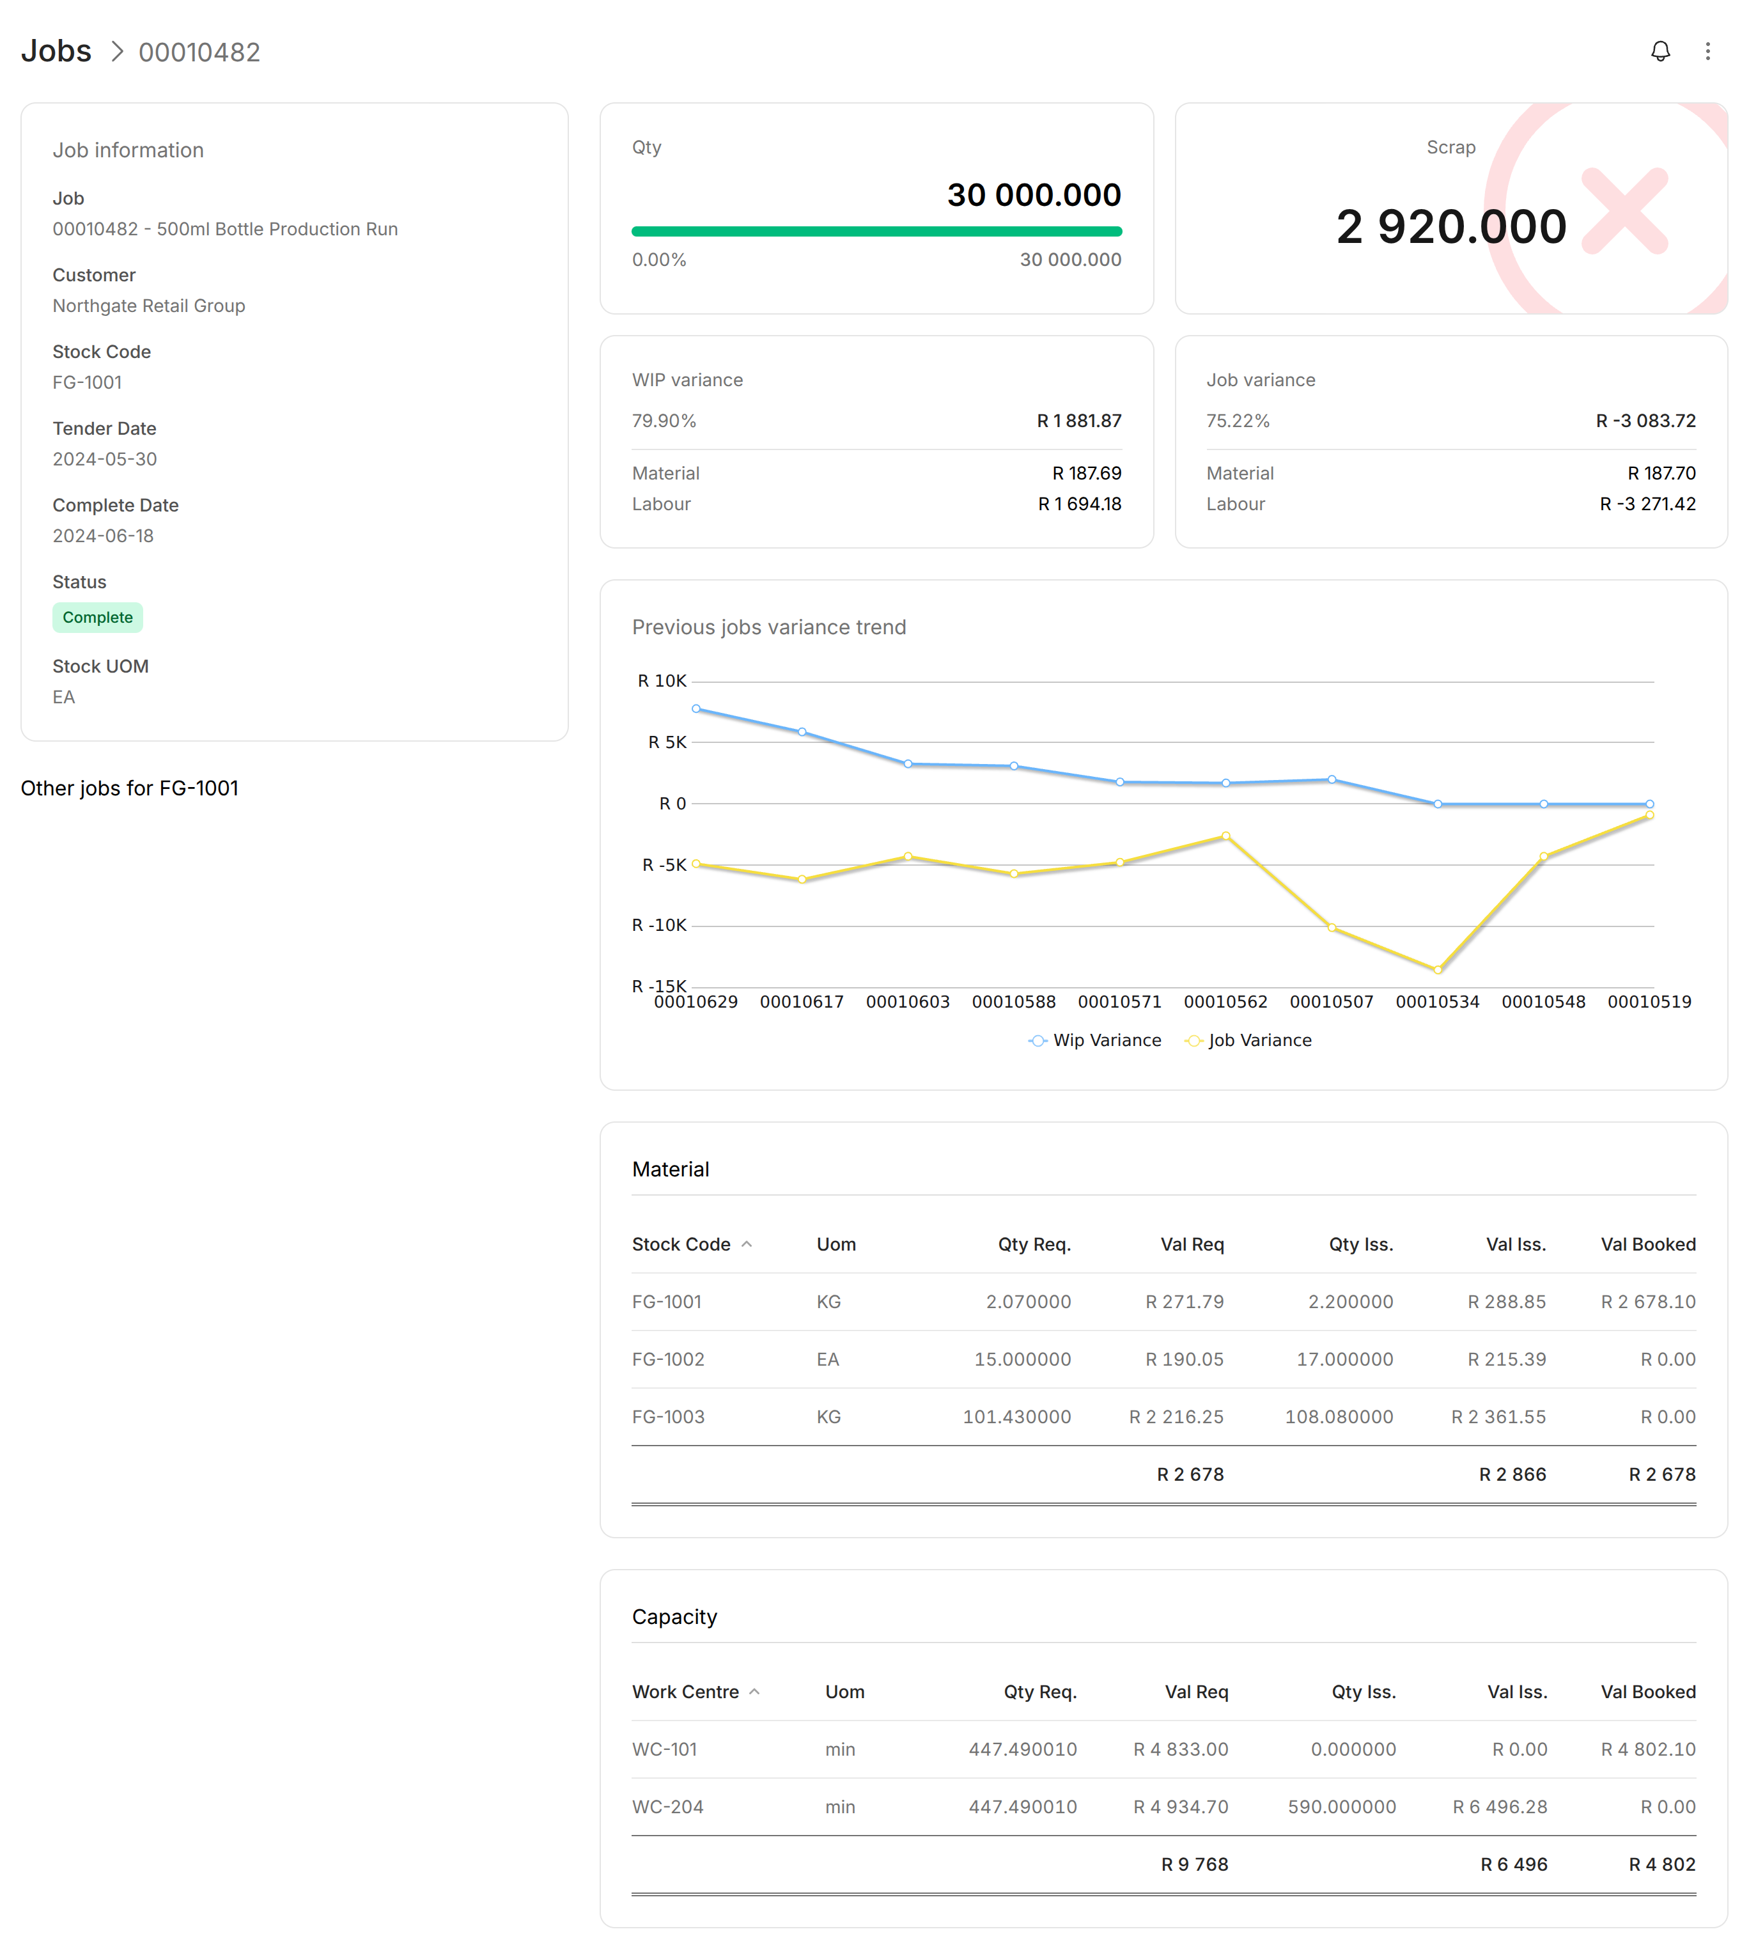
Task: Select Job Variance lowest point at 00010534
Action: (1438, 970)
